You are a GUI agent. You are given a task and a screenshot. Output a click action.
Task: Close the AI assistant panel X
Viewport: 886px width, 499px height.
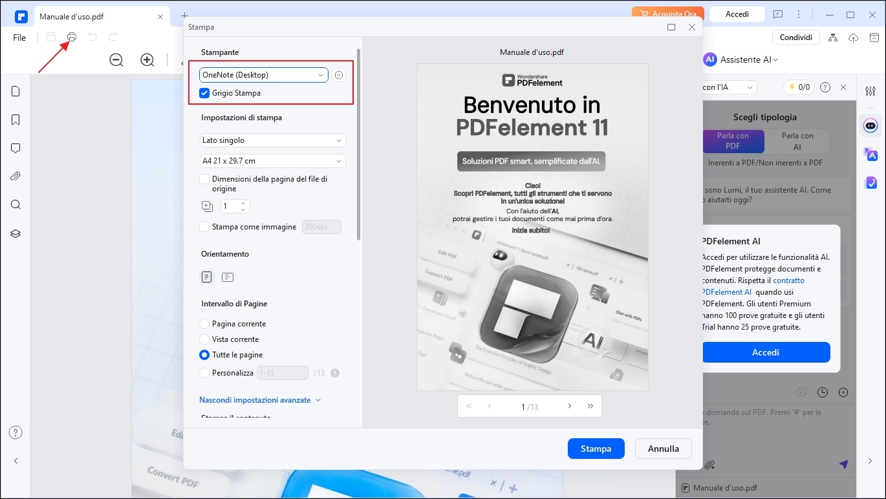(x=843, y=87)
